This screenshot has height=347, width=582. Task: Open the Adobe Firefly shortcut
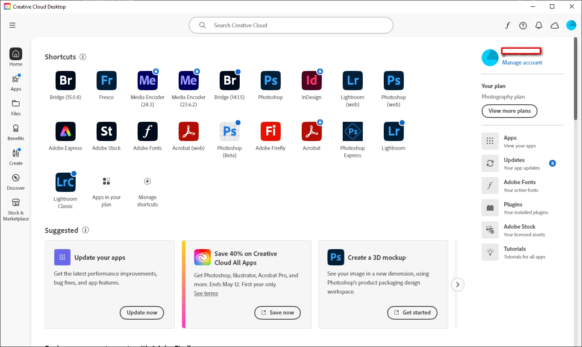pyautogui.click(x=270, y=131)
